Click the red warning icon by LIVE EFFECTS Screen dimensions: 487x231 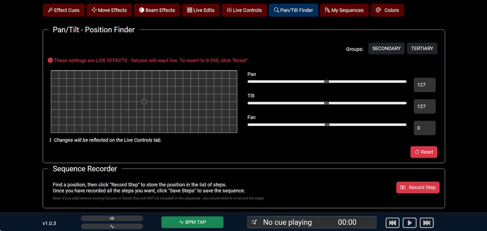click(50, 60)
